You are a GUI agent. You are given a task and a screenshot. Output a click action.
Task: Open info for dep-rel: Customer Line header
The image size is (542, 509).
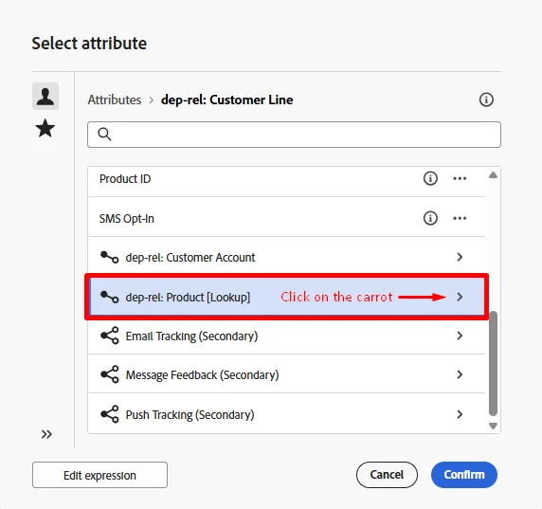pyautogui.click(x=486, y=100)
